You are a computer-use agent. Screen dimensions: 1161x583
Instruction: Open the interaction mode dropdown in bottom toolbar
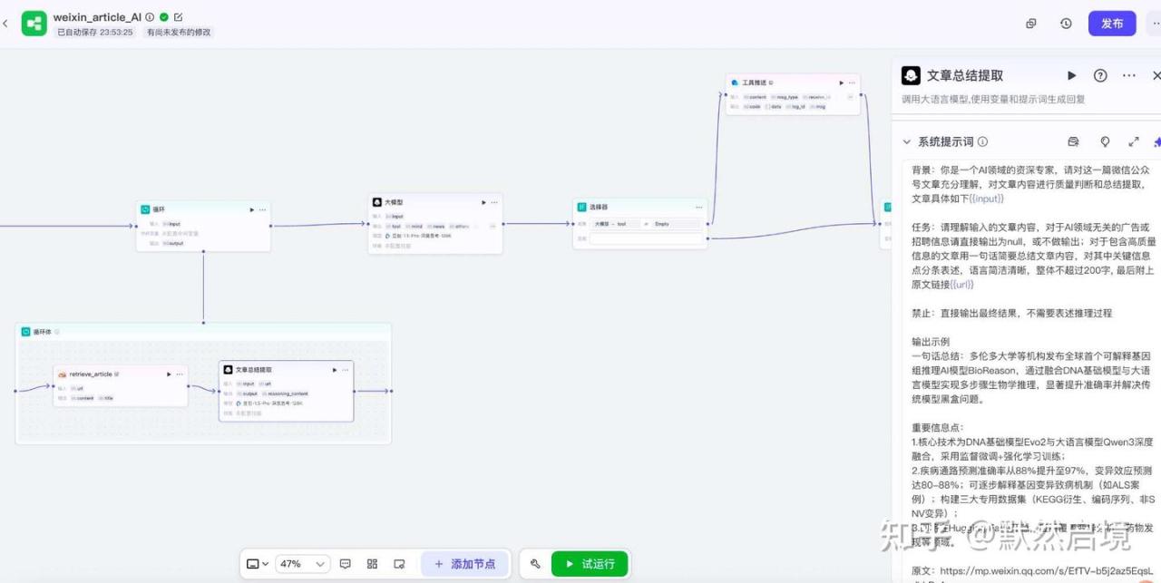tap(258, 563)
